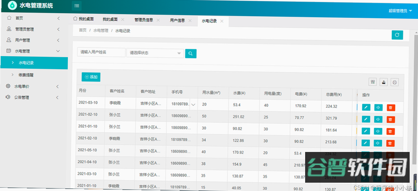Edit the record with total 224.32
Viewport: 418px width, 191px height.
pyautogui.click(x=366, y=107)
